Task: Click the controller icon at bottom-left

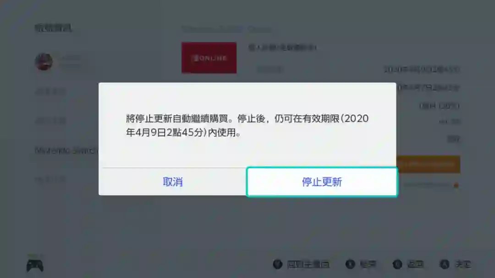Action: (35, 265)
